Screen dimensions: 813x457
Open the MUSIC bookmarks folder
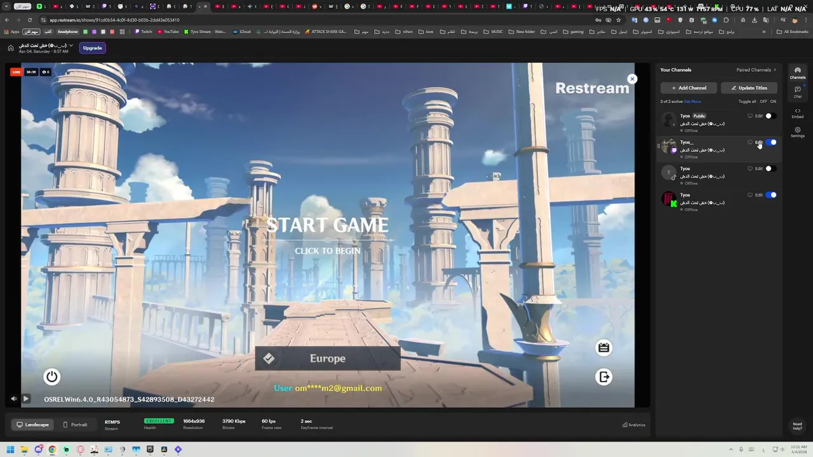[x=494, y=32]
